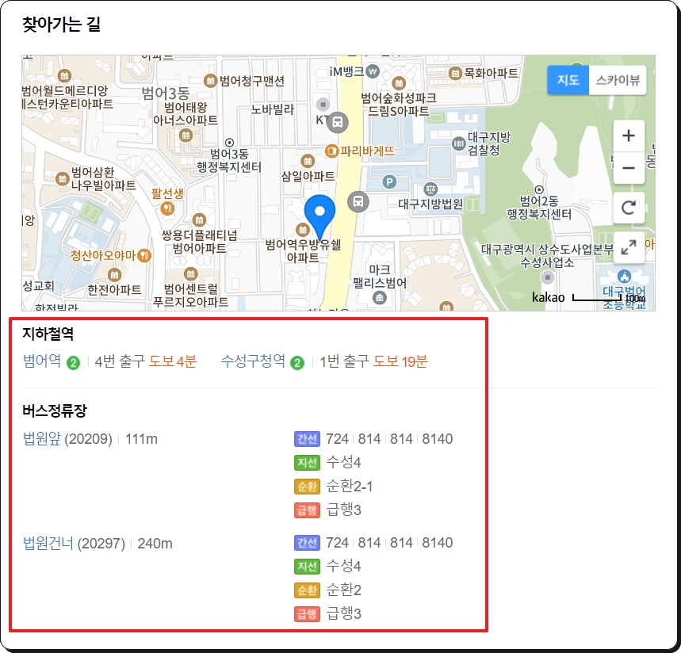The height and width of the screenshot is (653, 681).
Task: Click bus 724 in 법원건너 row
Action: (338, 543)
